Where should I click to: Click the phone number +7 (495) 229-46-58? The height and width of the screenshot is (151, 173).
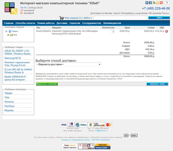(156, 9)
